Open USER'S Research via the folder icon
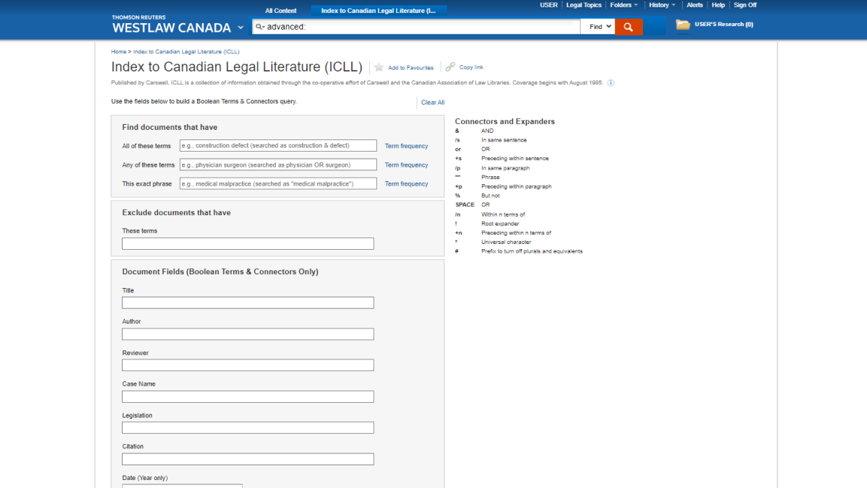Image resolution: width=867 pixels, height=488 pixels. [682, 24]
